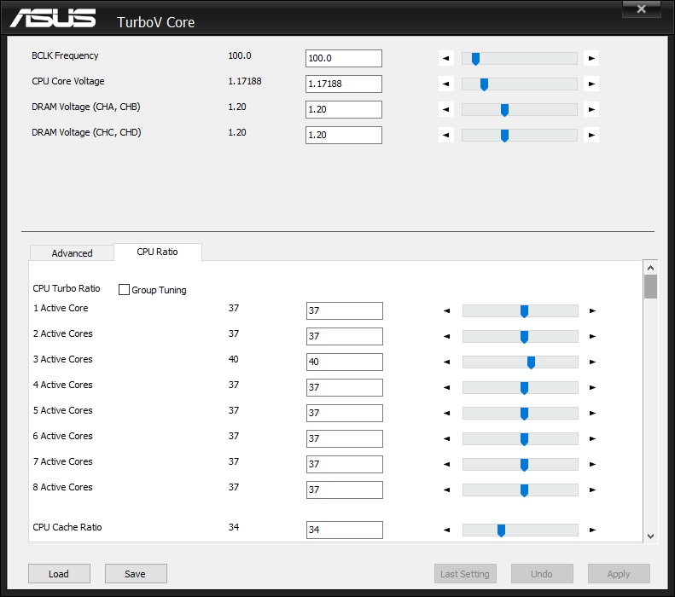
Task: Lower 4 Active Cores ratio left arrow
Action: click(447, 387)
